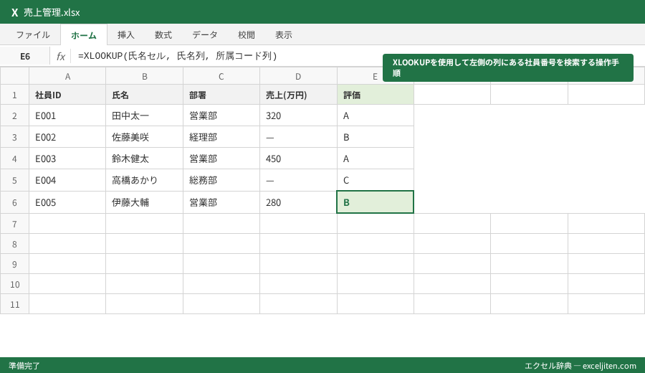Screen dimensions: 645x373
Task: Select cell containing E002
Action: (x=67, y=137)
